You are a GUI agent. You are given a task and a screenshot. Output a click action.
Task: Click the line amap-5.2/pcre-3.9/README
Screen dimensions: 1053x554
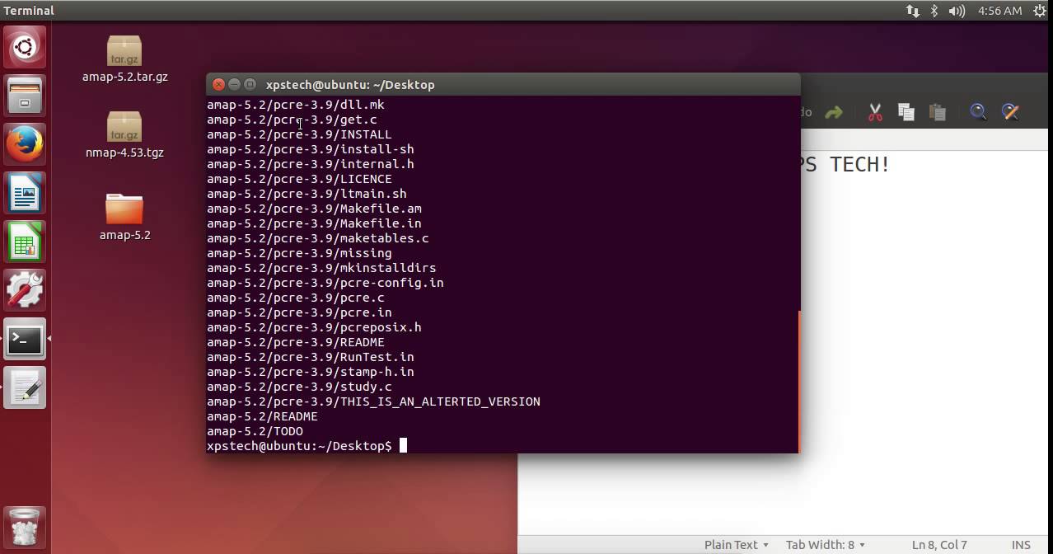296,342
